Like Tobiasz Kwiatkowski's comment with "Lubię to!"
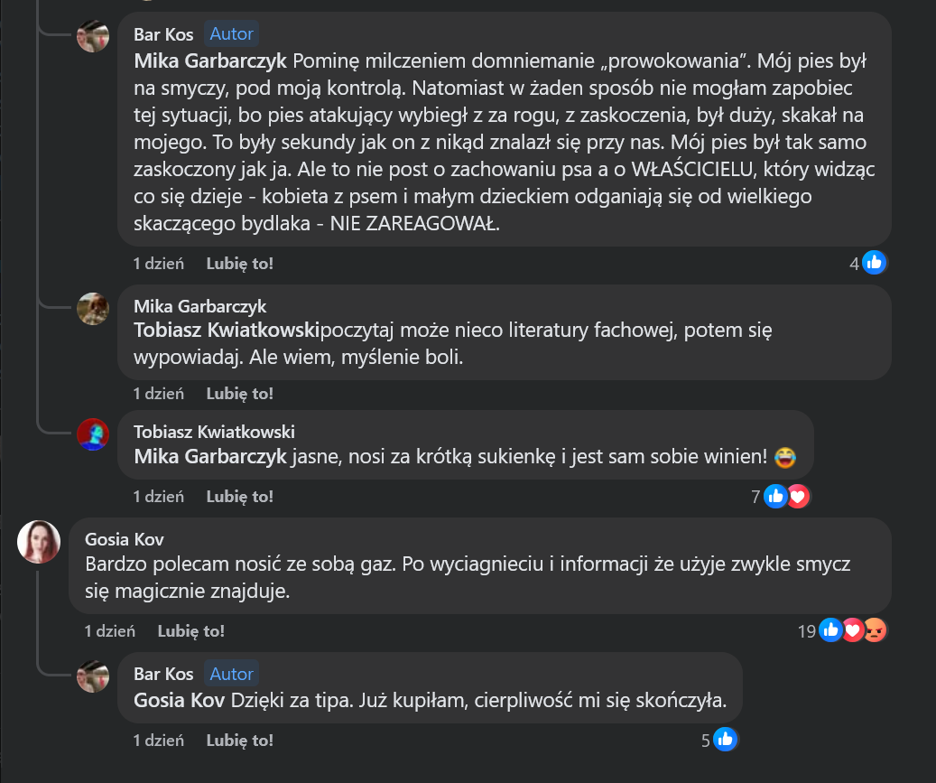The width and height of the screenshot is (936, 783). [239, 496]
